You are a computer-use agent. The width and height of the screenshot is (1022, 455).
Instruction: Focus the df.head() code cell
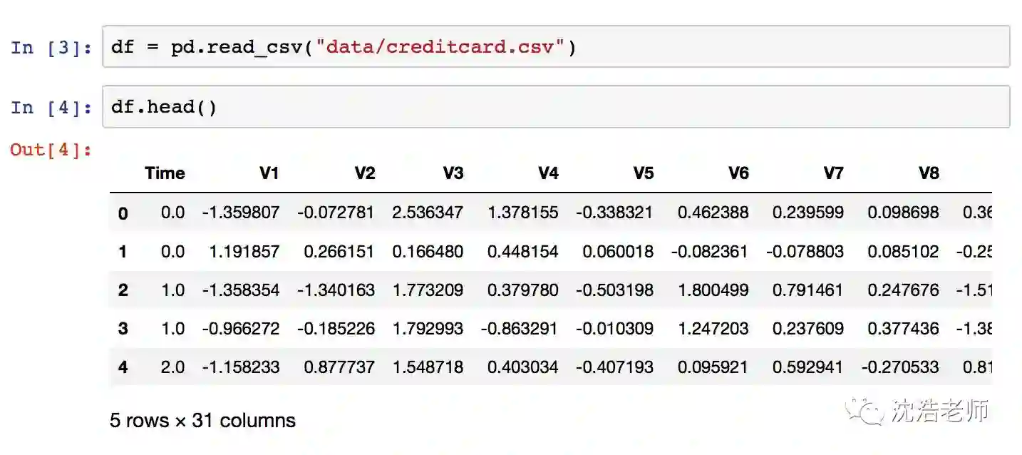[x=556, y=108]
